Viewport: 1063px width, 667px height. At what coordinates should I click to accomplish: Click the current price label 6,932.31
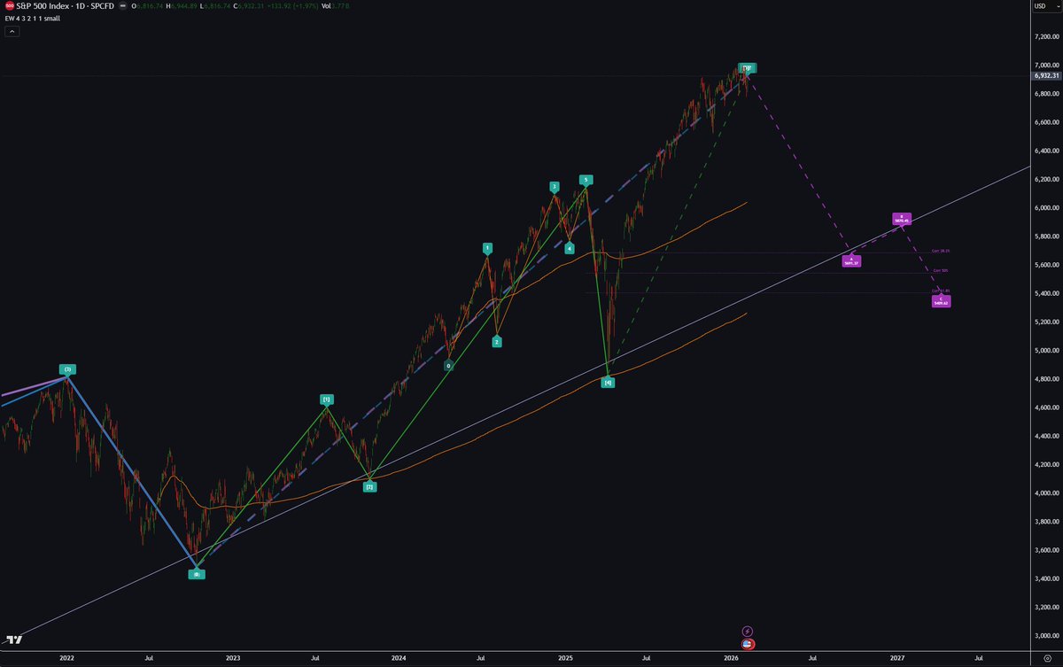(x=1045, y=76)
